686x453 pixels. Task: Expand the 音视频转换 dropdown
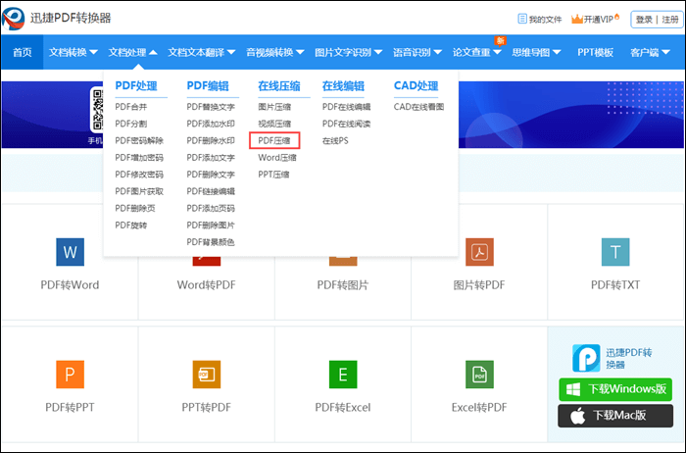[x=274, y=53]
